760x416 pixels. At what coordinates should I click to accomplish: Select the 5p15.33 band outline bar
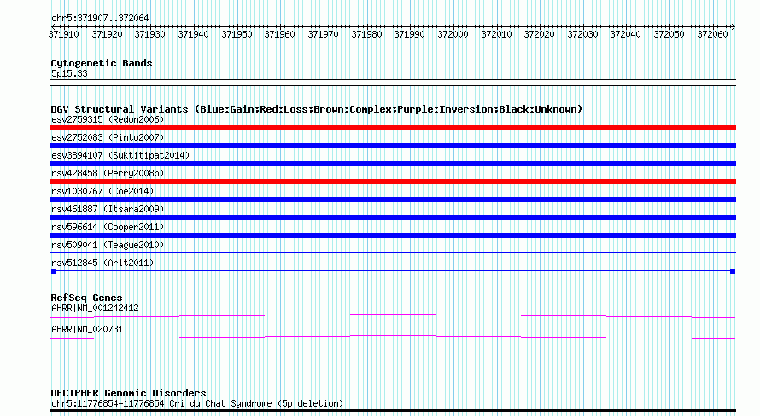tap(393, 83)
